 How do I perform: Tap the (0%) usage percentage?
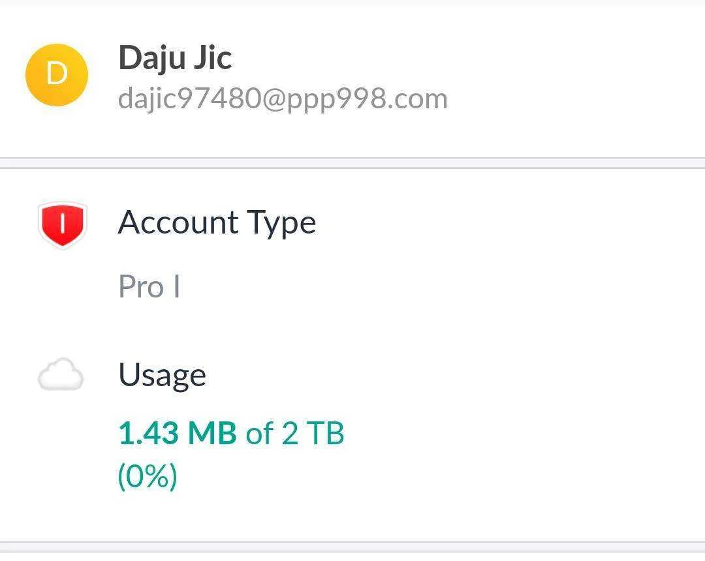point(148,476)
